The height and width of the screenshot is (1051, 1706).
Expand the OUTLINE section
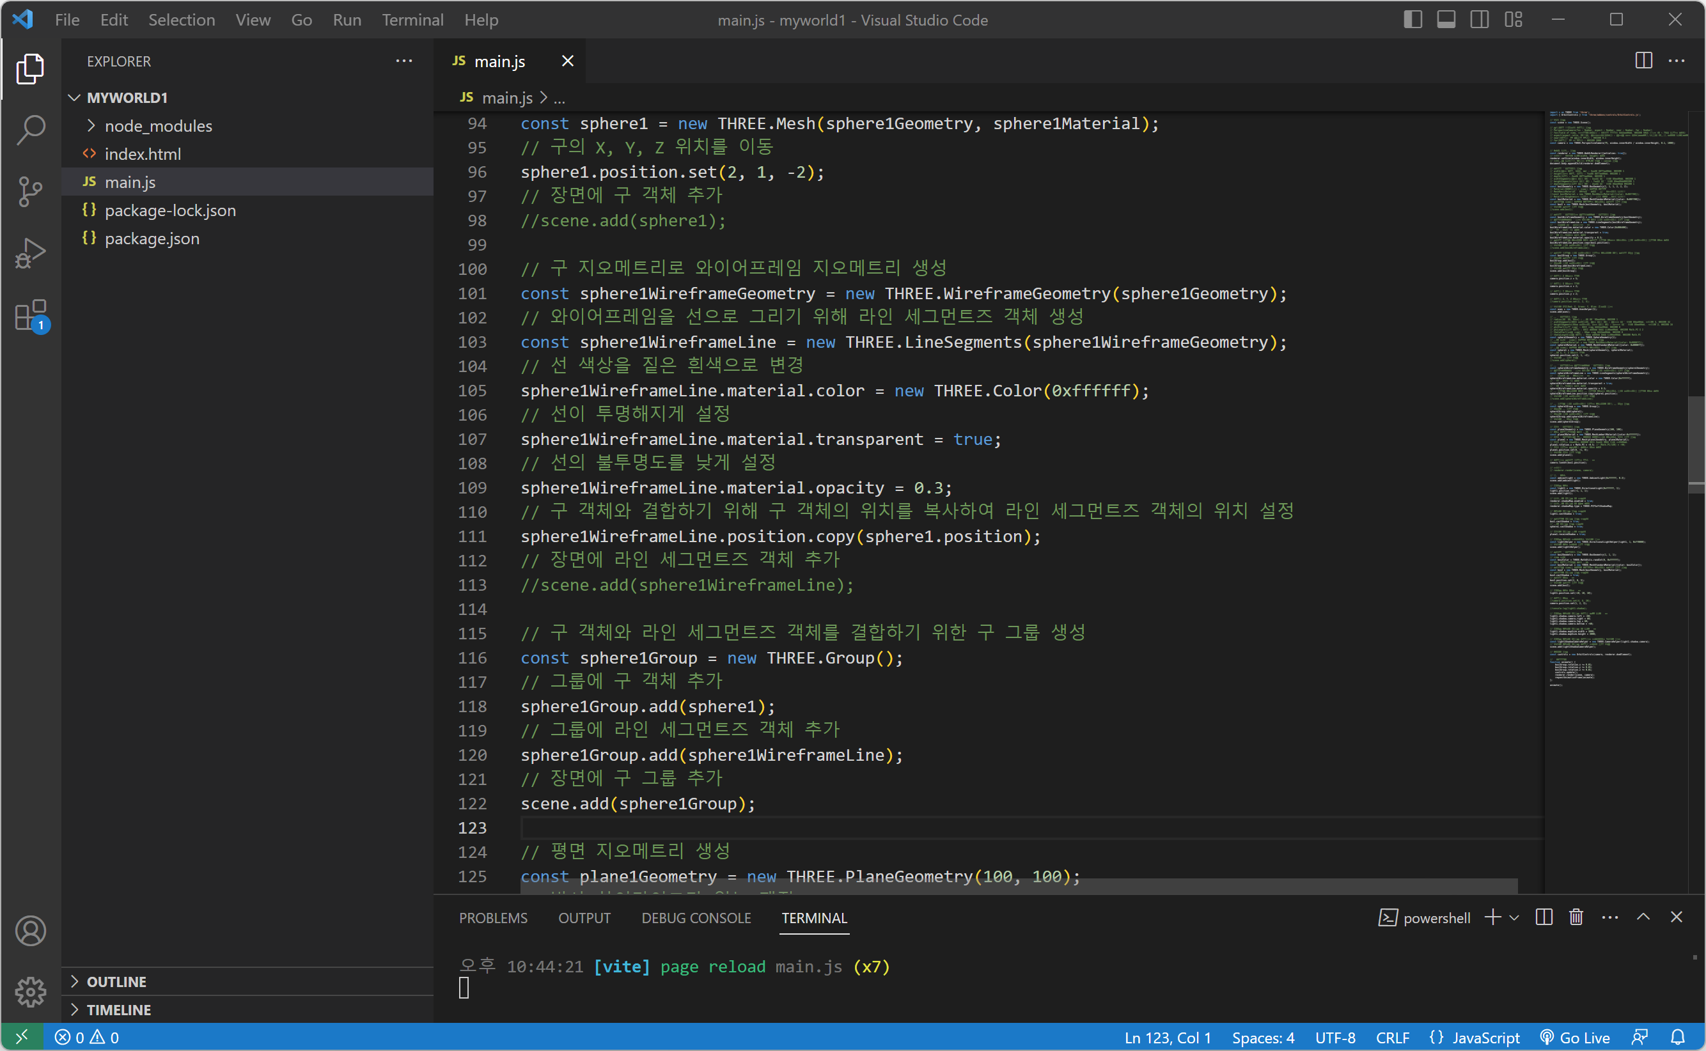point(116,981)
